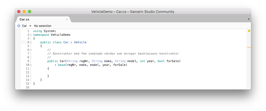This screenshot has width=266, height=111.
Task: Close the window with red button
Action: point(19,12)
